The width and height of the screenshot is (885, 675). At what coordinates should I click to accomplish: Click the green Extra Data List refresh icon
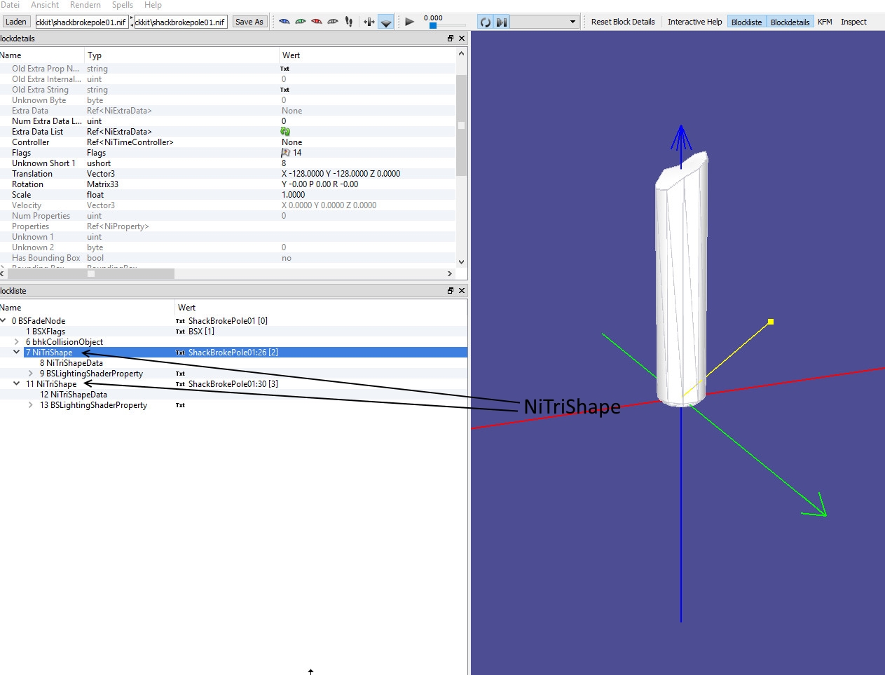pyautogui.click(x=285, y=132)
